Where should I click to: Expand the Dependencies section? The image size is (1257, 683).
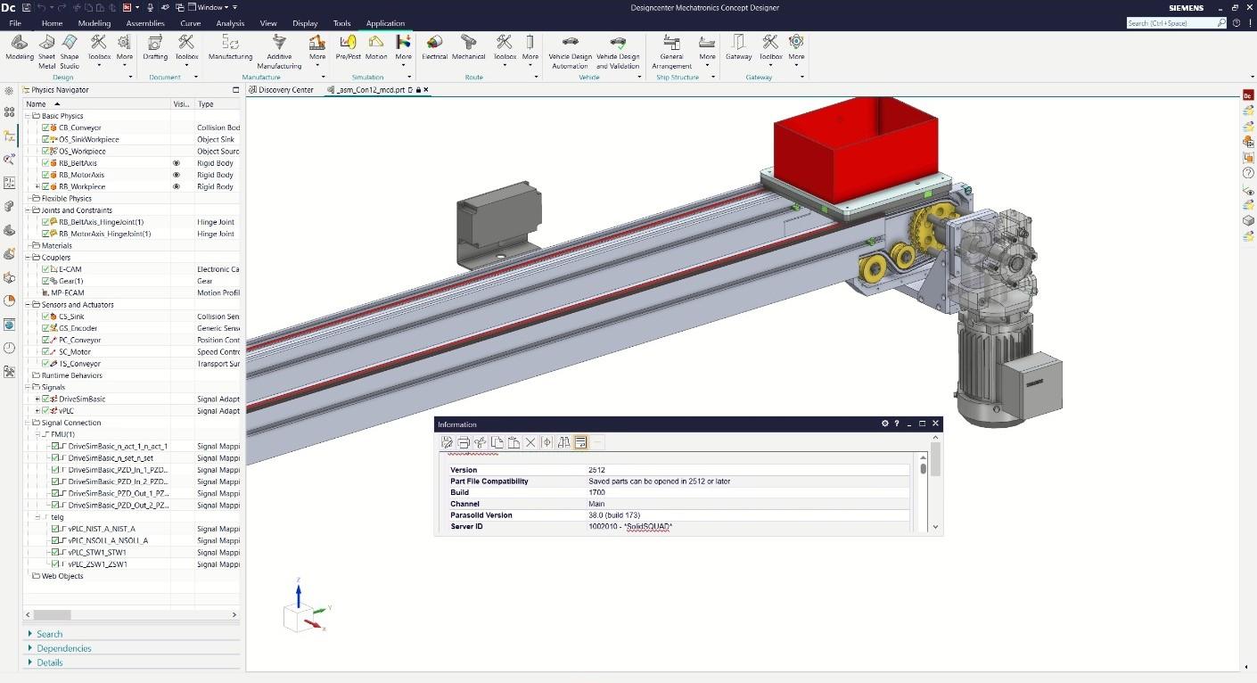[x=63, y=648]
